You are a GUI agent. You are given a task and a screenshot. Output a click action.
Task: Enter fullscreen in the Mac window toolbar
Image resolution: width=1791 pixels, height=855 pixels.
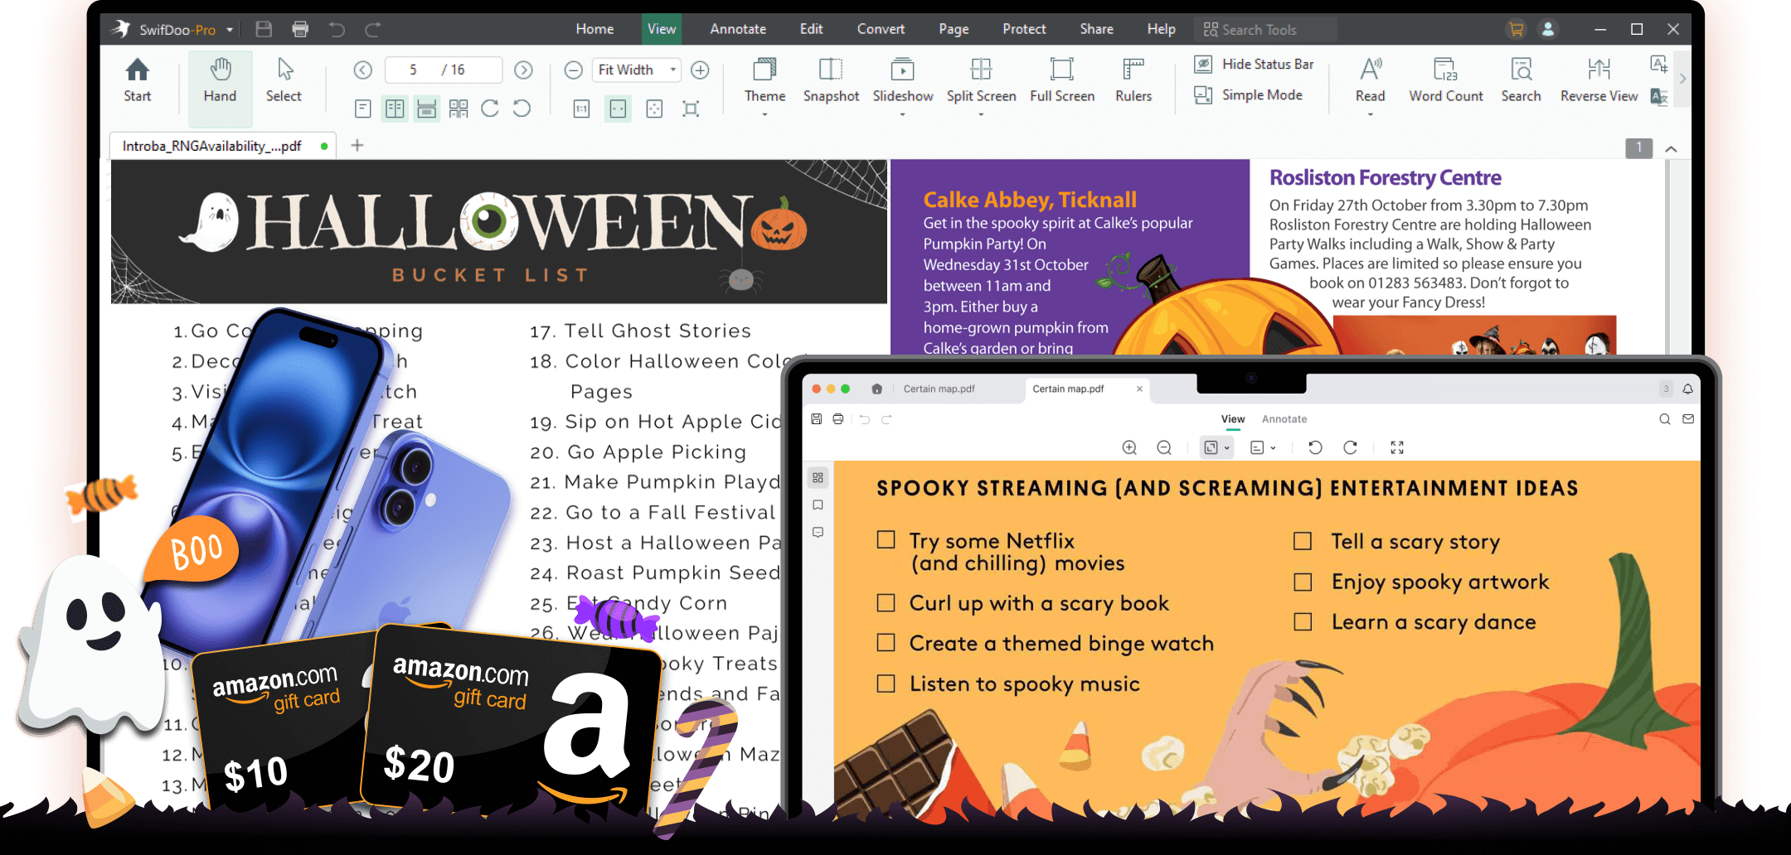pyautogui.click(x=1397, y=447)
